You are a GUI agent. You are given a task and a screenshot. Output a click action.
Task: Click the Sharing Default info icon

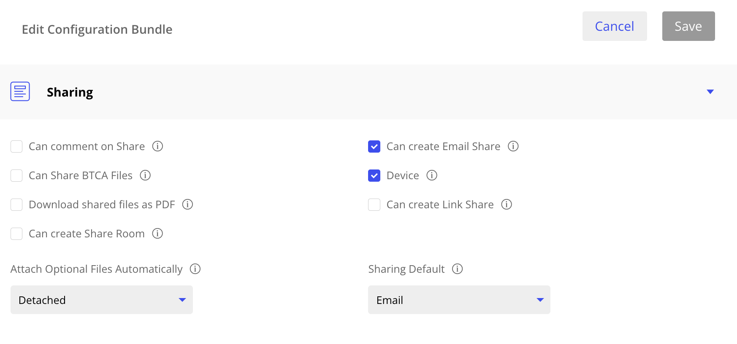click(x=458, y=269)
